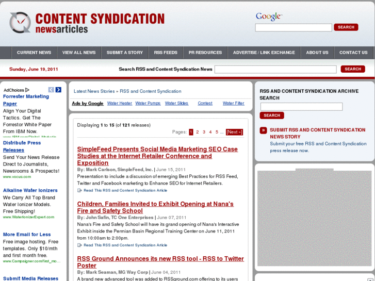Open Submit RSS and Content Syndication News Story link

[318, 133]
